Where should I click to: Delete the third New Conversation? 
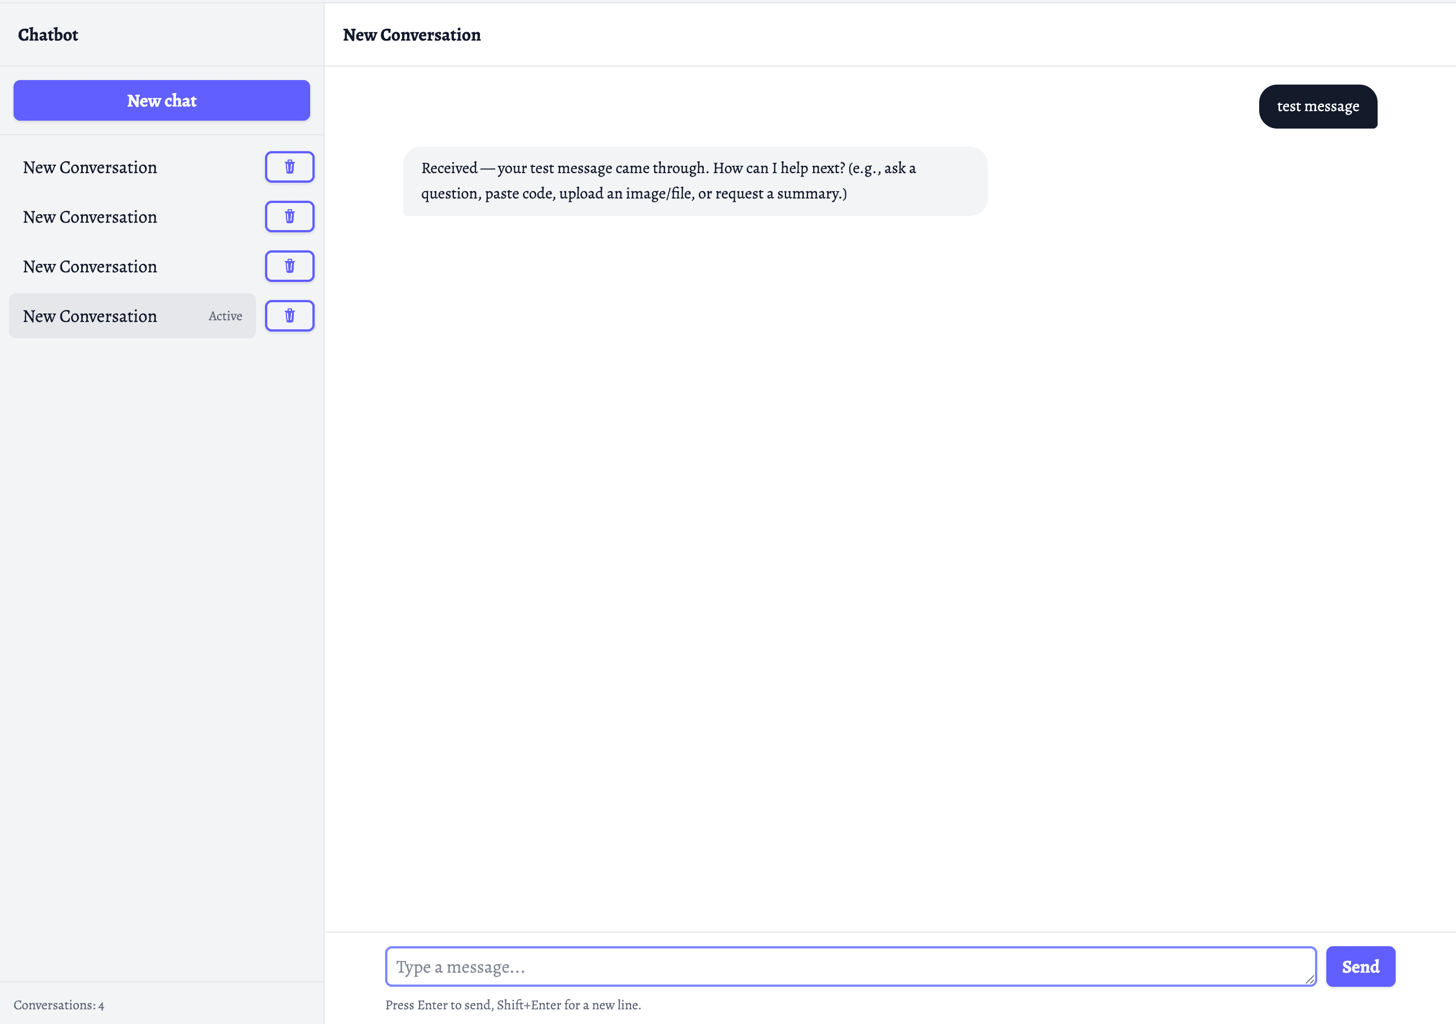(x=289, y=266)
